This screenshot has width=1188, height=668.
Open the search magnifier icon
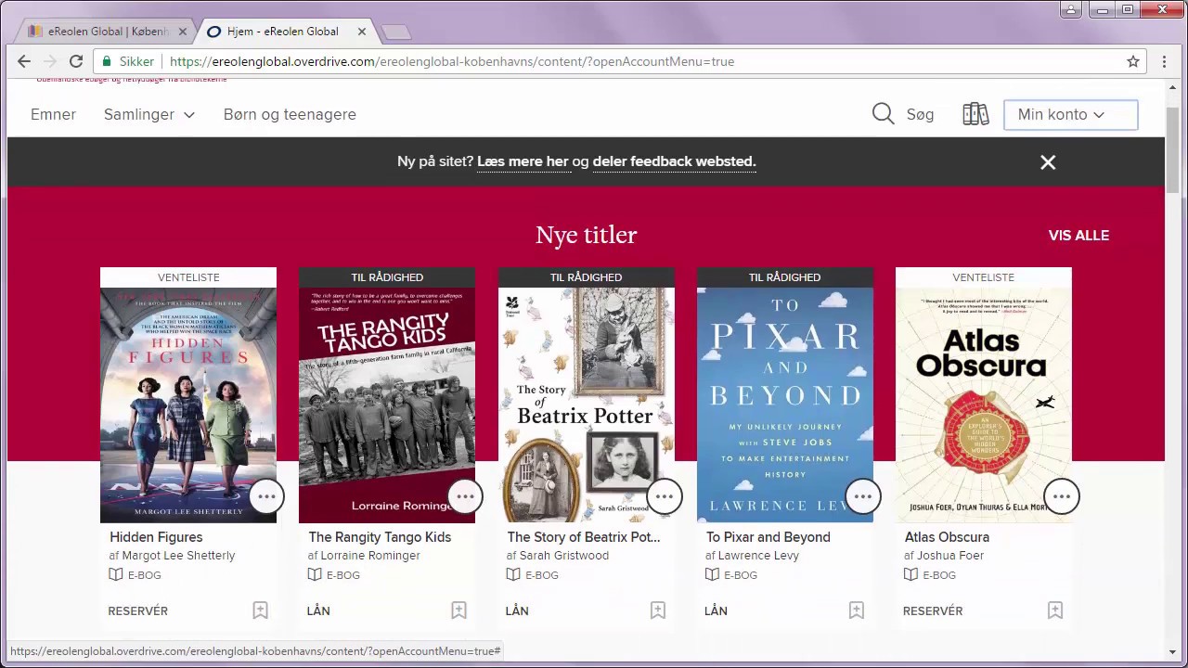[883, 114]
